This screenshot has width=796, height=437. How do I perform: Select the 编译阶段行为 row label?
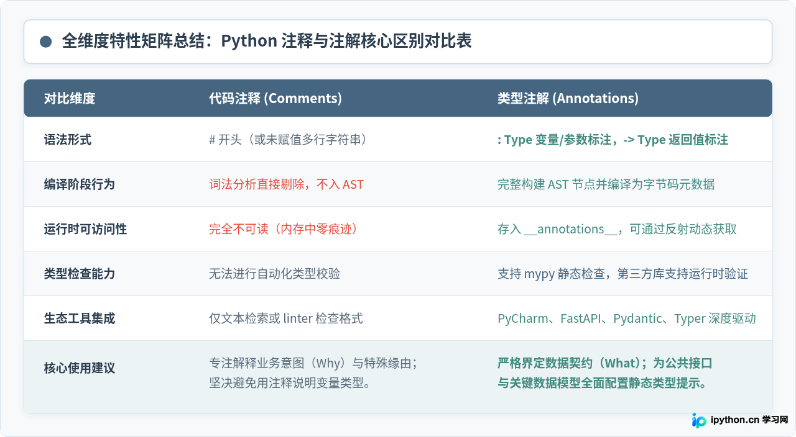[x=80, y=184]
